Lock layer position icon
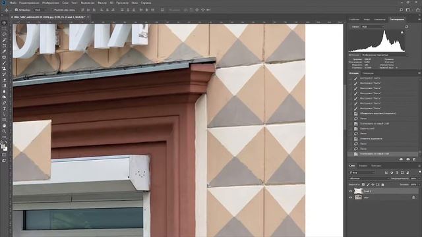 tap(373, 184)
